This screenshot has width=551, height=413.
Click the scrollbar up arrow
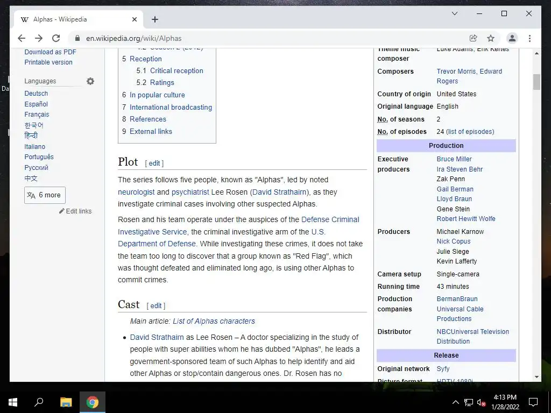tap(536, 53)
